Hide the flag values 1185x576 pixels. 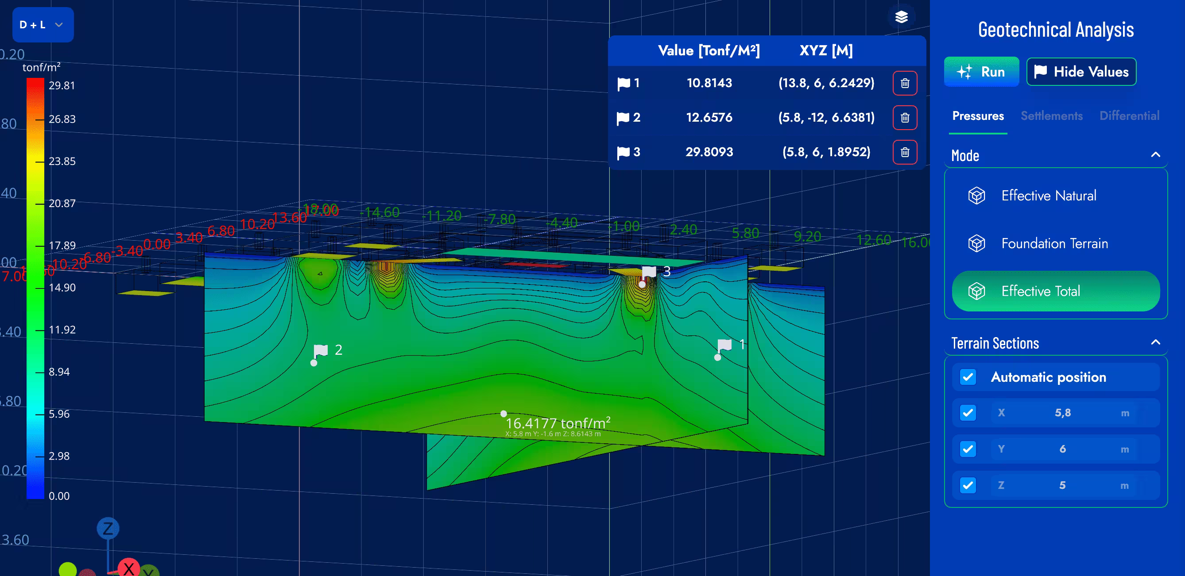pyautogui.click(x=1081, y=72)
